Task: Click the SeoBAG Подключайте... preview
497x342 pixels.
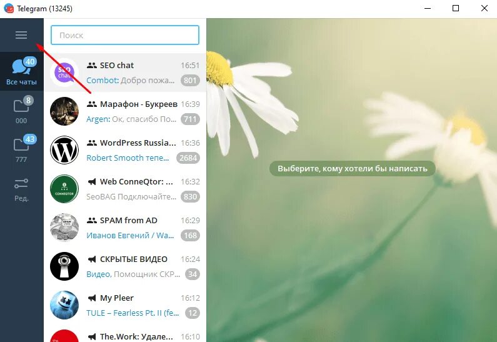Action: click(x=131, y=197)
